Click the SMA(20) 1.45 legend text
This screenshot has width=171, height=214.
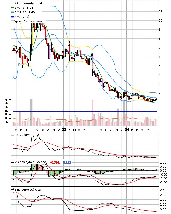click(25, 12)
